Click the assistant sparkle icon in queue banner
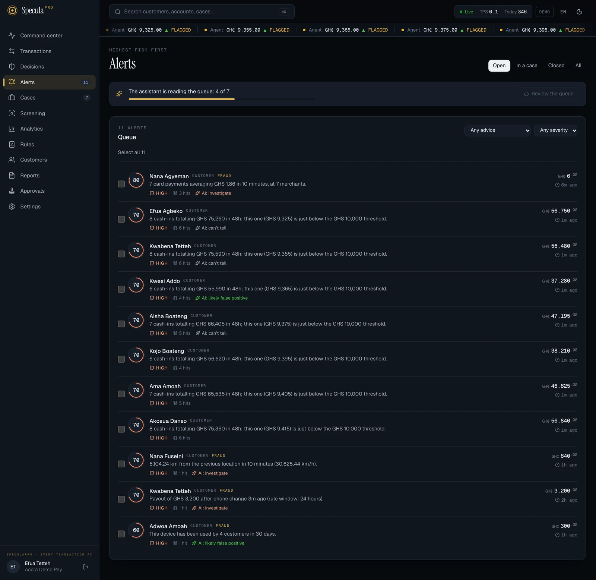This screenshot has width=596, height=580. pos(119,94)
